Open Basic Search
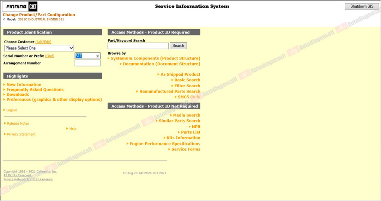This screenshot has height=201, width=381. tap(187, 80)
